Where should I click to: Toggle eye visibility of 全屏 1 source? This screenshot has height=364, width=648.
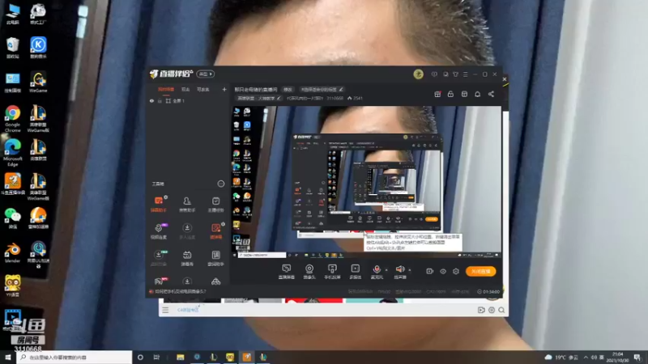[151, 100]
